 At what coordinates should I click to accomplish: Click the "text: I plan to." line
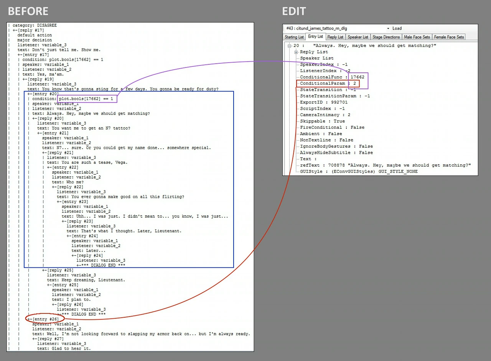pyautogui.click(x=71, y=299)
